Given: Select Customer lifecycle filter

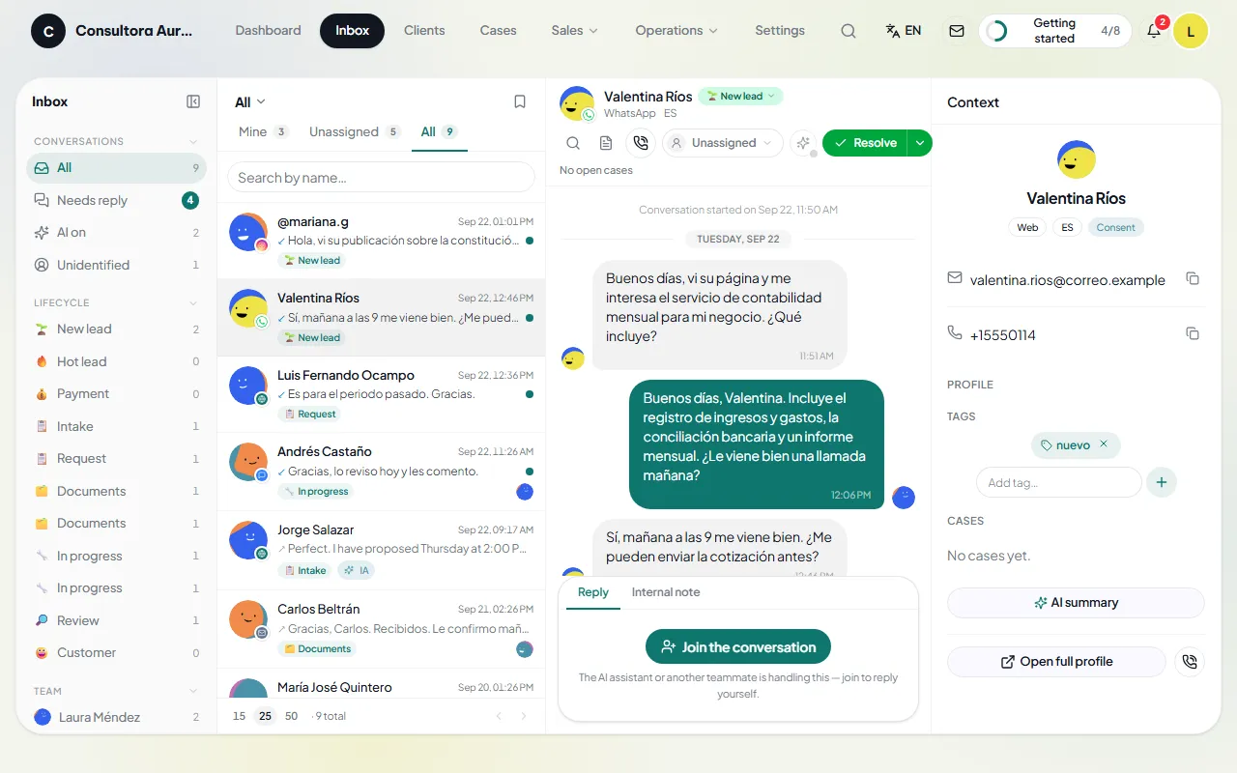Looking at the screenshot, I should [x=116, y=652].
